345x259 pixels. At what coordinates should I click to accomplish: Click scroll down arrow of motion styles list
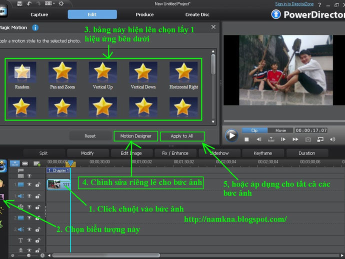coord(213,121)
